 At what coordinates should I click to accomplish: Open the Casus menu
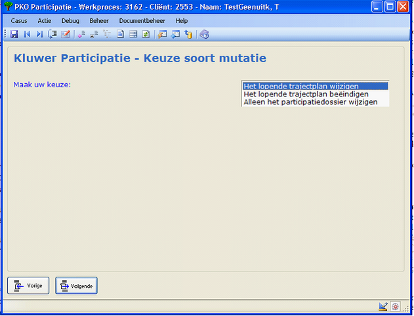[x=19, y=21]
